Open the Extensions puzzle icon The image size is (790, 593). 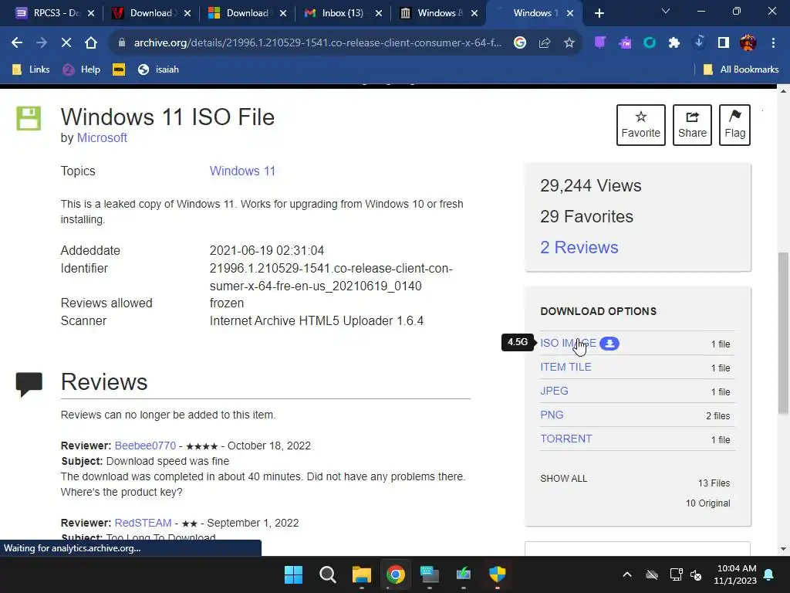pos(674,43)
